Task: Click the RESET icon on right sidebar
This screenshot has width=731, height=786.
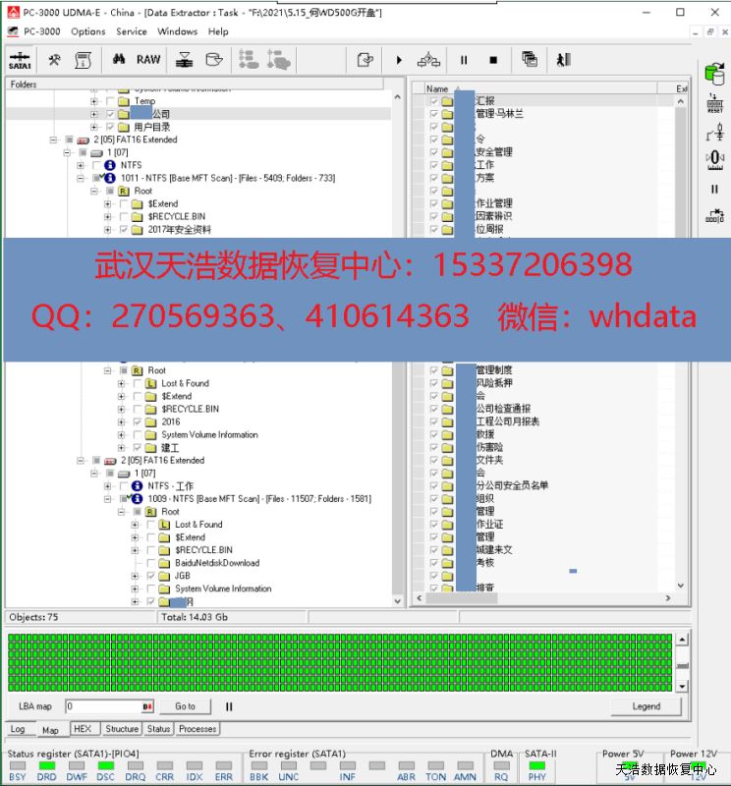Action: [714, 104]
